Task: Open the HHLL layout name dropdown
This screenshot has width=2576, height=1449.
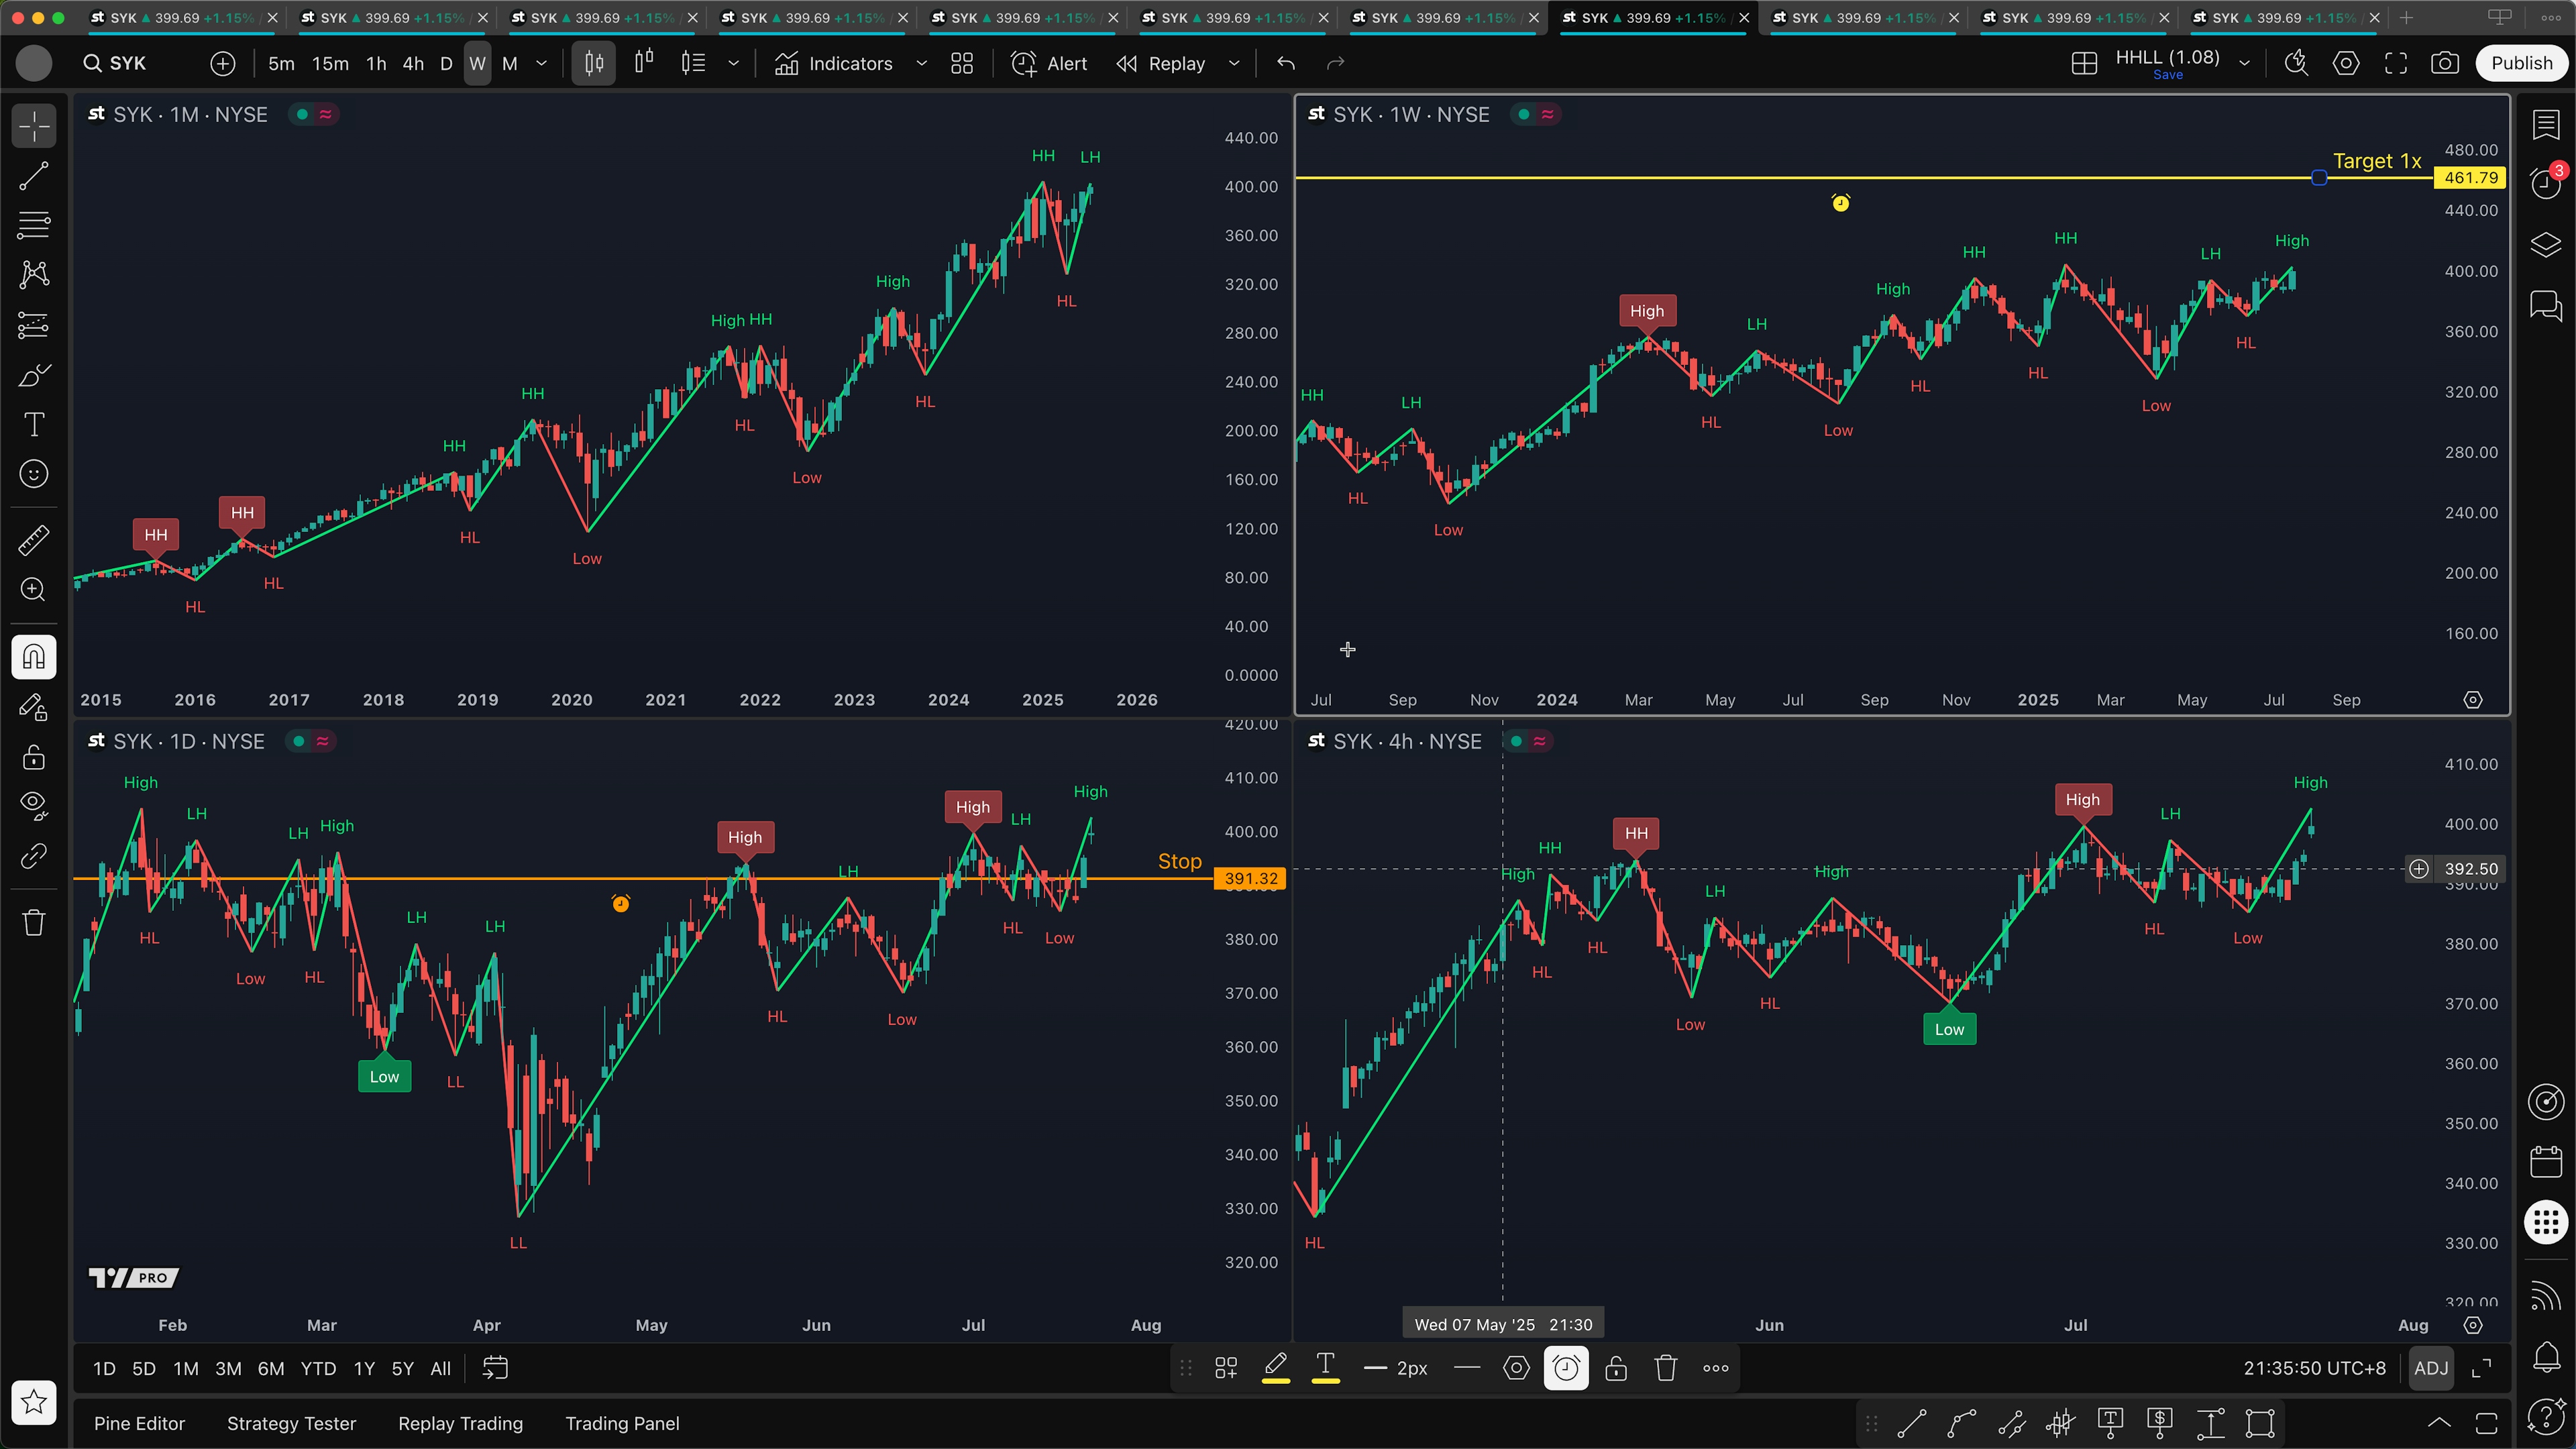Action: [2244, 63]
